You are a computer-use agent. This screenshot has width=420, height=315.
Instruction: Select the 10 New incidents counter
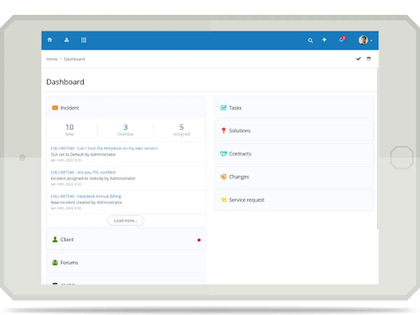[70, 129]
